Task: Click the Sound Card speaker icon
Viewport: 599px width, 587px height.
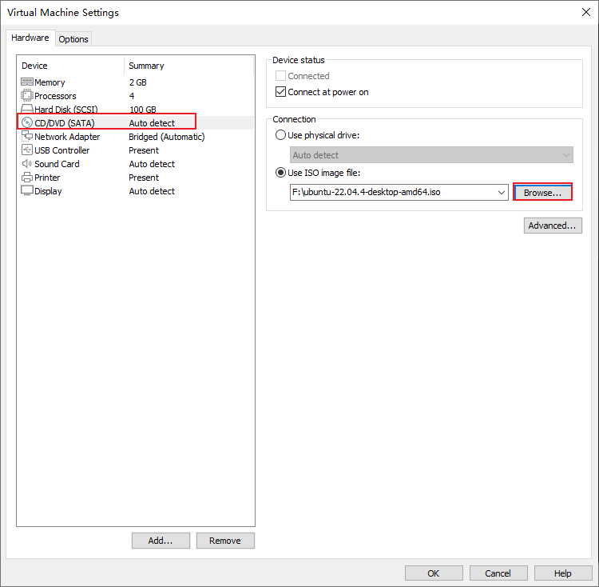Action: pyautogui.click(x=26, y=164)
